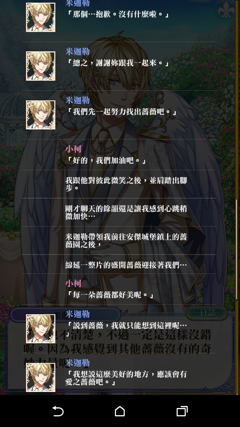Select the narration 米迦勒帶領我前往安傑城堡
The height and width of the screenshot is (427, 240).
click(x=126, y=241)
